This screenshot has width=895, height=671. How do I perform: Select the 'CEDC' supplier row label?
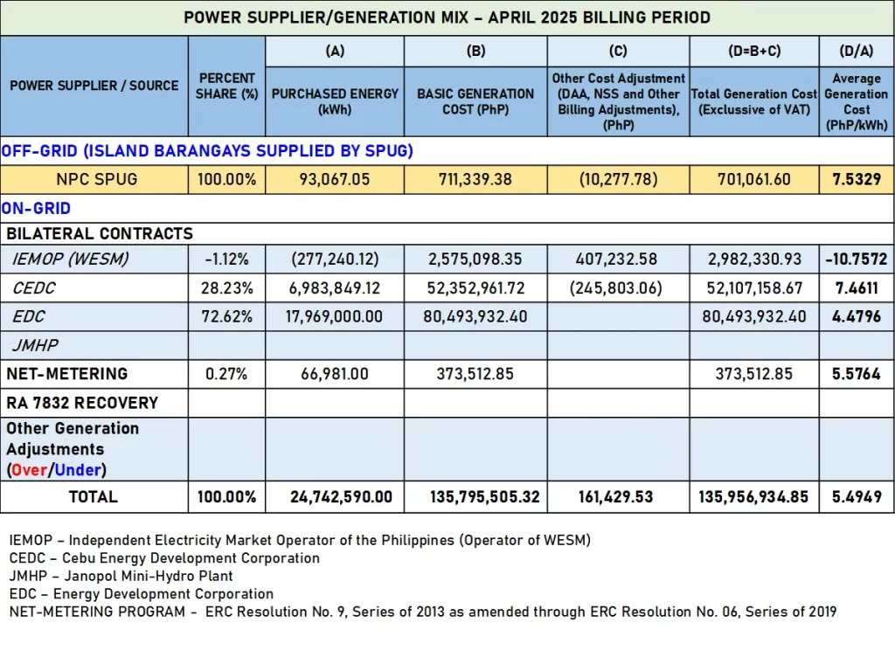coord(34,288)
